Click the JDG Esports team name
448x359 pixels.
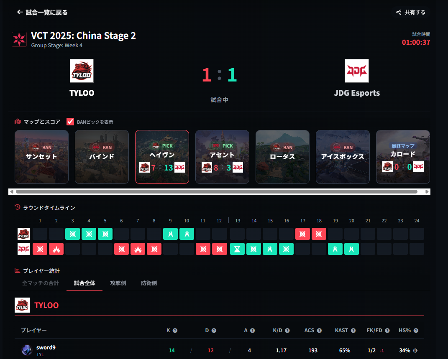click(357, 93)
